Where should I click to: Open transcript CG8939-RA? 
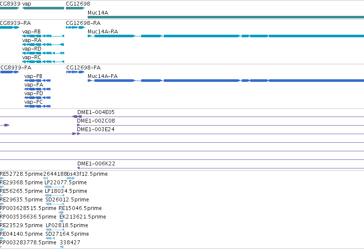[15, 23]
